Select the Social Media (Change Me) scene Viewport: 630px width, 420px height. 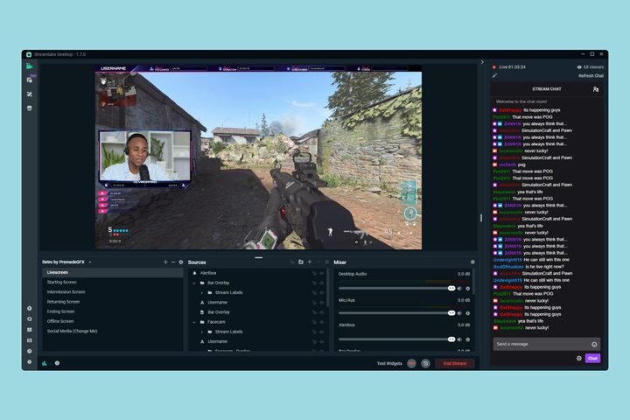click(113, 331)
